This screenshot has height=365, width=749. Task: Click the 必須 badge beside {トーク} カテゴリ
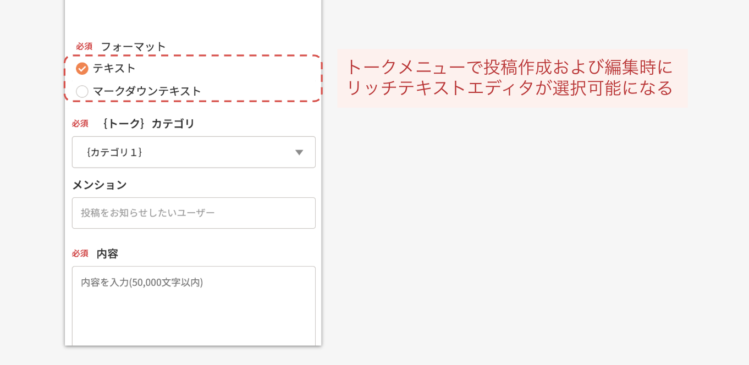coord(80,124)
